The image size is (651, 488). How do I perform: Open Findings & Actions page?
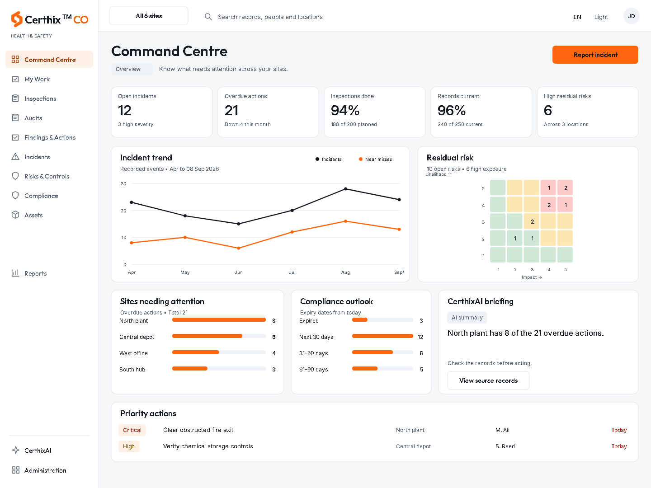click(49, 137)
